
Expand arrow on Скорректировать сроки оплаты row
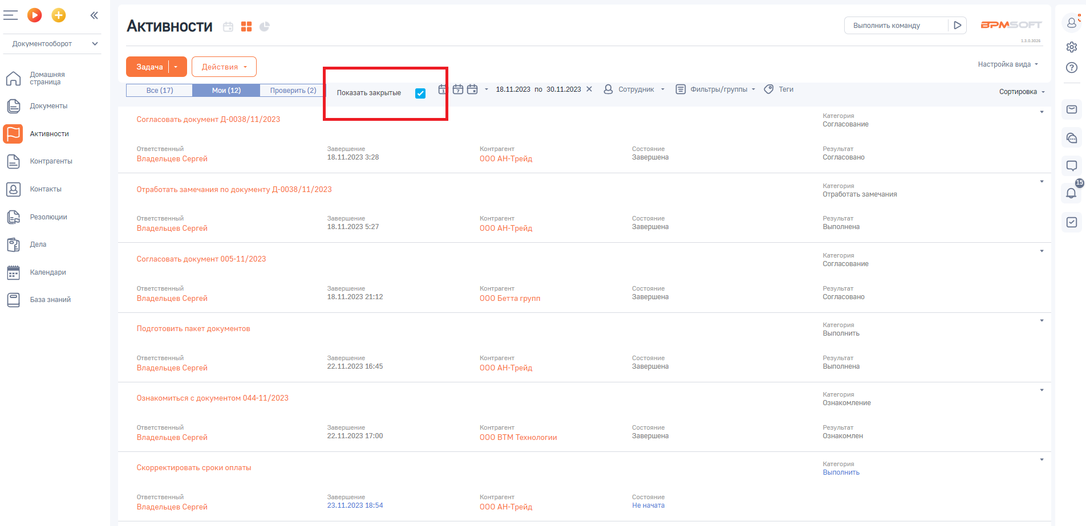click(x=1042, y=460)
